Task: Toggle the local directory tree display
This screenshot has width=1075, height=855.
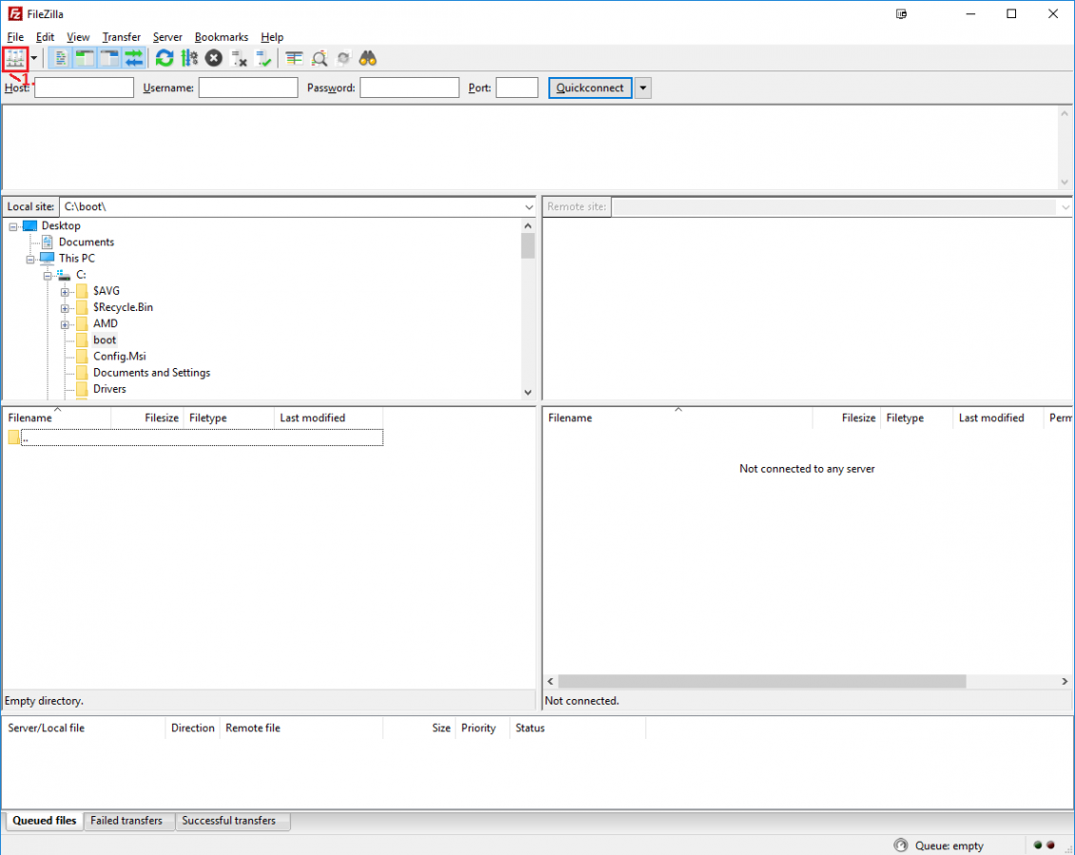Action: (x=85, y=58)
